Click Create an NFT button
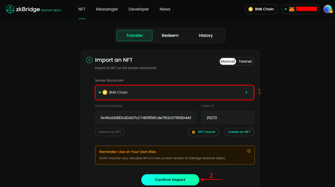 point(239,132)
